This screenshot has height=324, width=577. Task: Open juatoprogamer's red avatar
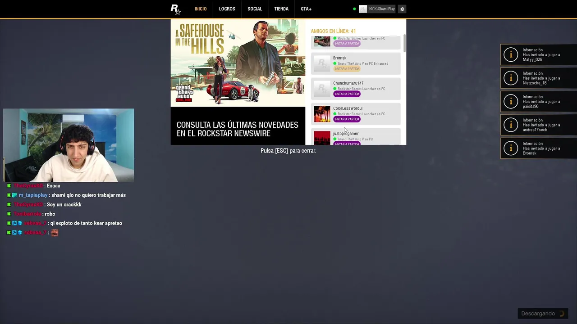coord(322,138)
